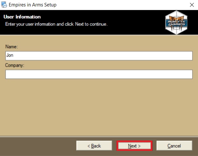Click the 'Empires in Arms Setup' title text
Screen dimensions: 198x156
pyautogui.click(x=33, y=5)
